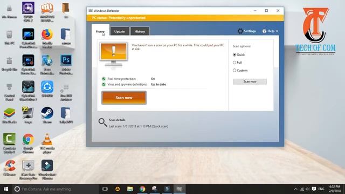
Task: Click the gray Scan now button
Action: pos(250,81)
